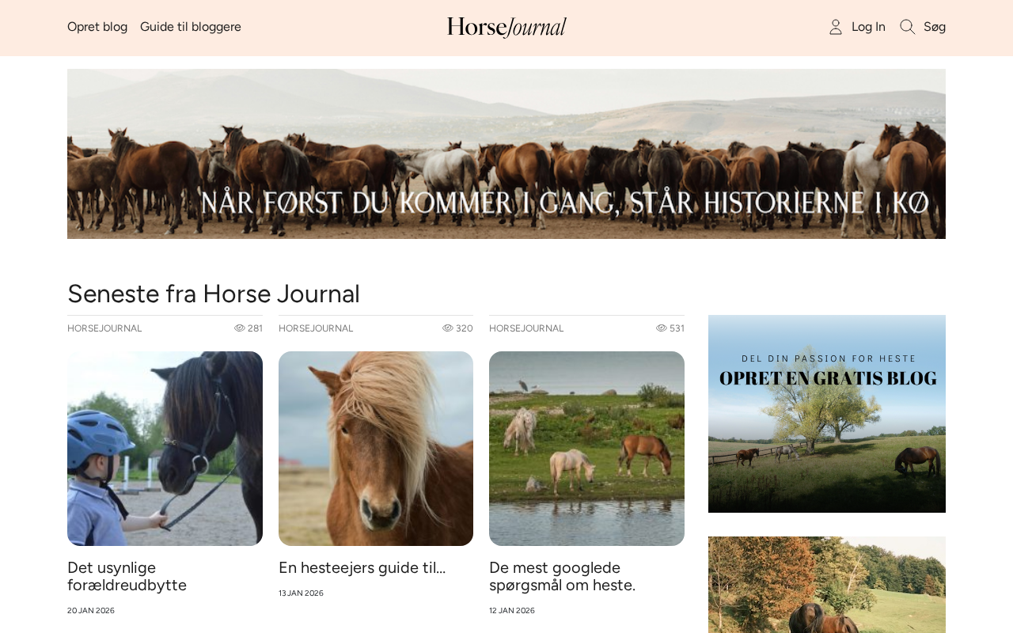Click the autumn pasture horse sidebar image
1013x633 pixels.
[827, 585]
